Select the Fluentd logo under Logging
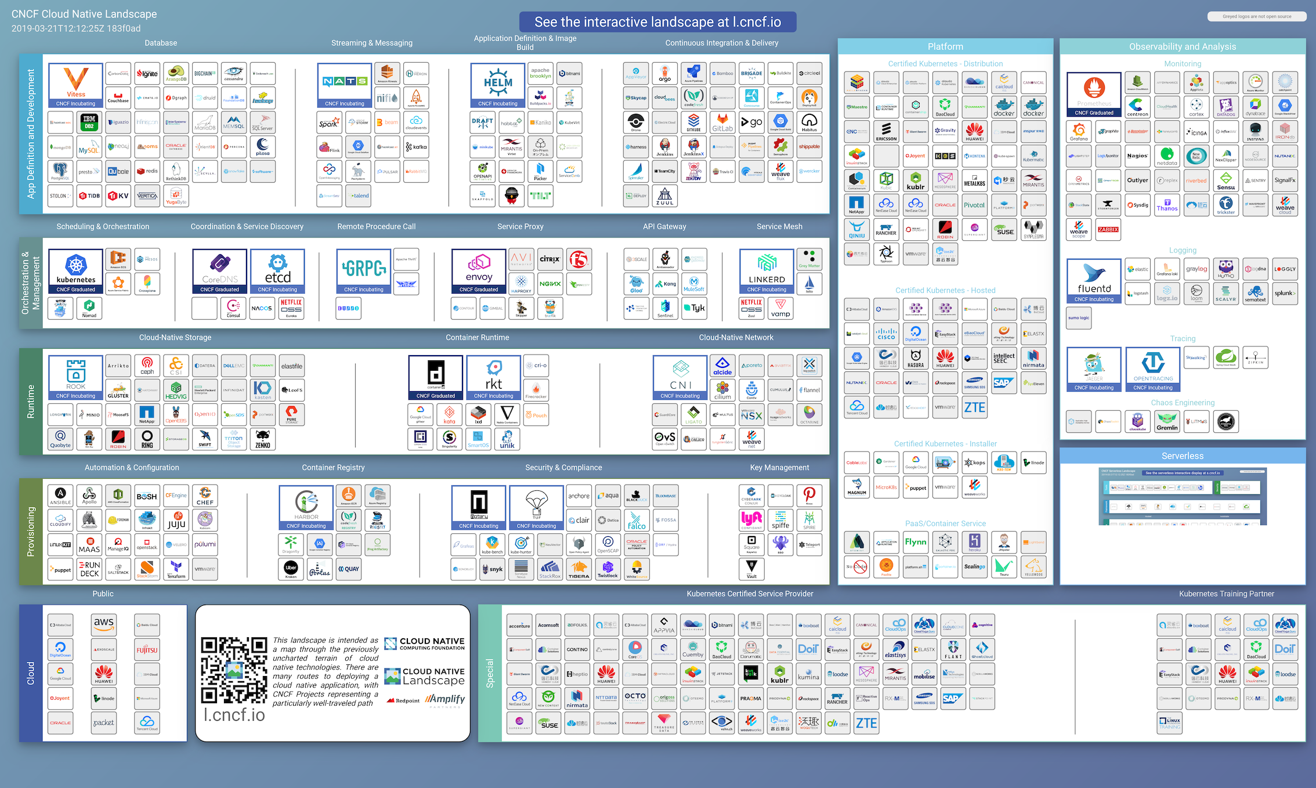Image resolution: width=1316 pixels, height=788 pixels. (1094, 281)
